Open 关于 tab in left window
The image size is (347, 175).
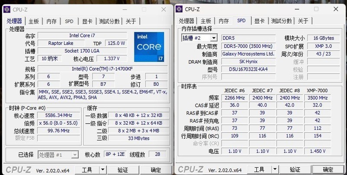[x=131, y=21]
